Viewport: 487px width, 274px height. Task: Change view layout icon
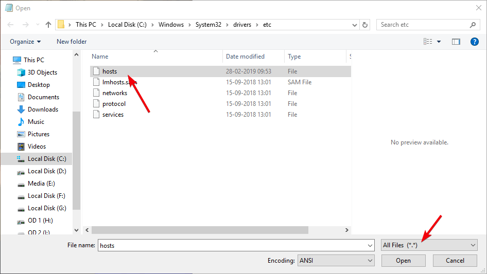(428, 42)
